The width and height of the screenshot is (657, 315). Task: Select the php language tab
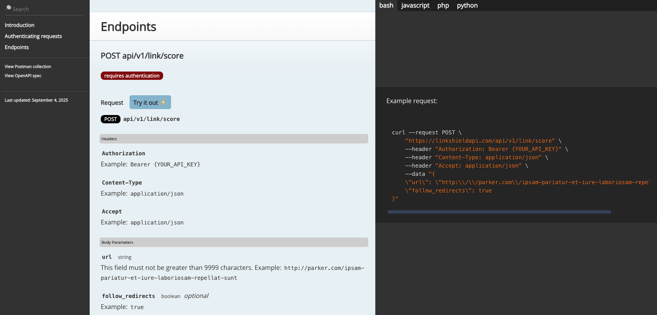coord(443,6)
